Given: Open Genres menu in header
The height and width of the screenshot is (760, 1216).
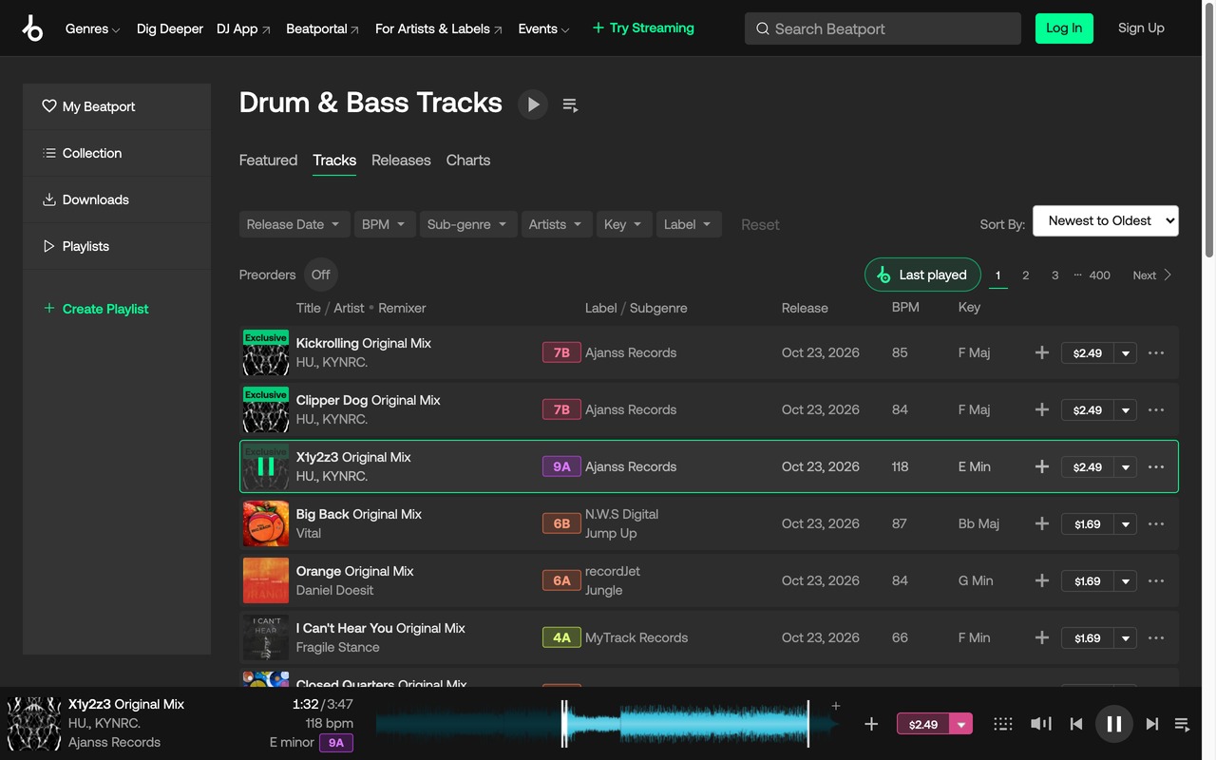Looking at the screenshot, I should (x=92, y=28).
